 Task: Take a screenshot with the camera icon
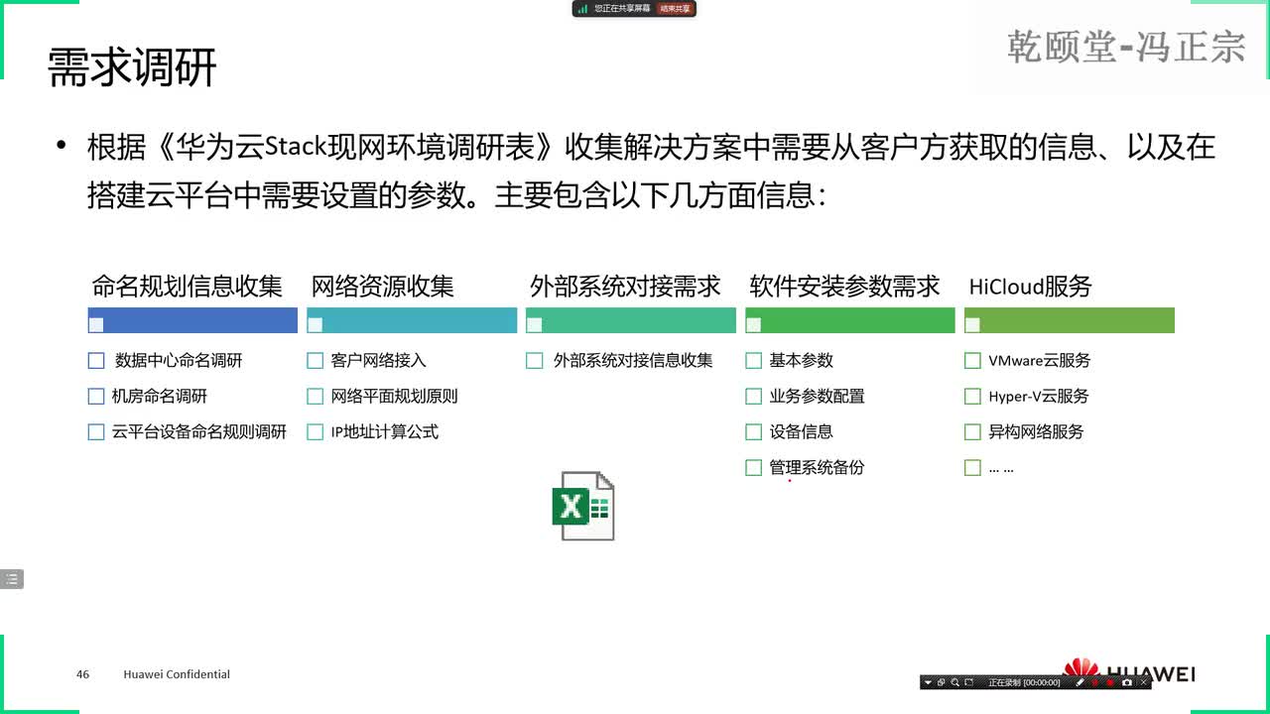(x=1127, y=682)
